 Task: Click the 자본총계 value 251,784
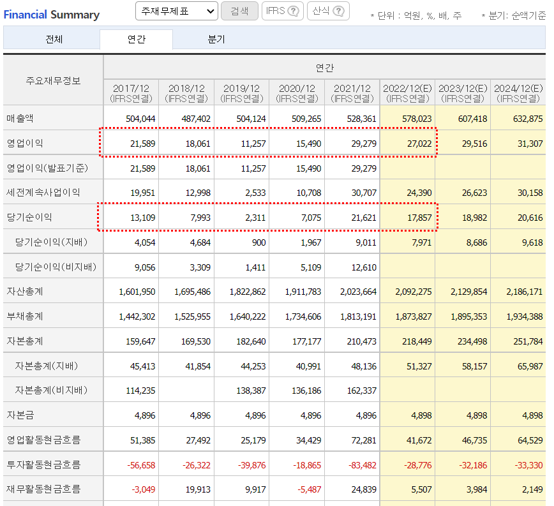coord(528,341)
